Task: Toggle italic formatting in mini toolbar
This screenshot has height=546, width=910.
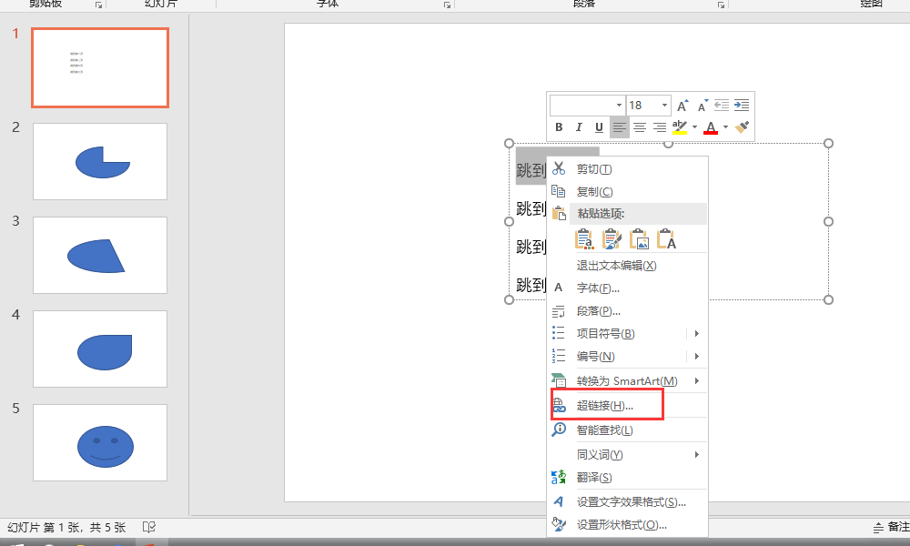Action: 579,127
